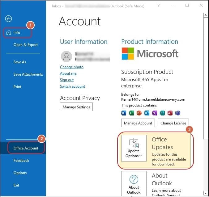Open the Update Options dropdown
The width and height of the screenshot is (209, 197).
tap(134, 148)
